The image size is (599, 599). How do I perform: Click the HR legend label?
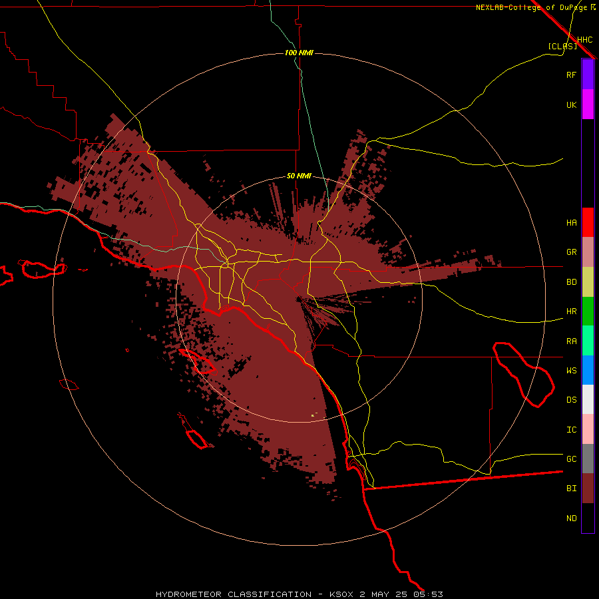571,311
